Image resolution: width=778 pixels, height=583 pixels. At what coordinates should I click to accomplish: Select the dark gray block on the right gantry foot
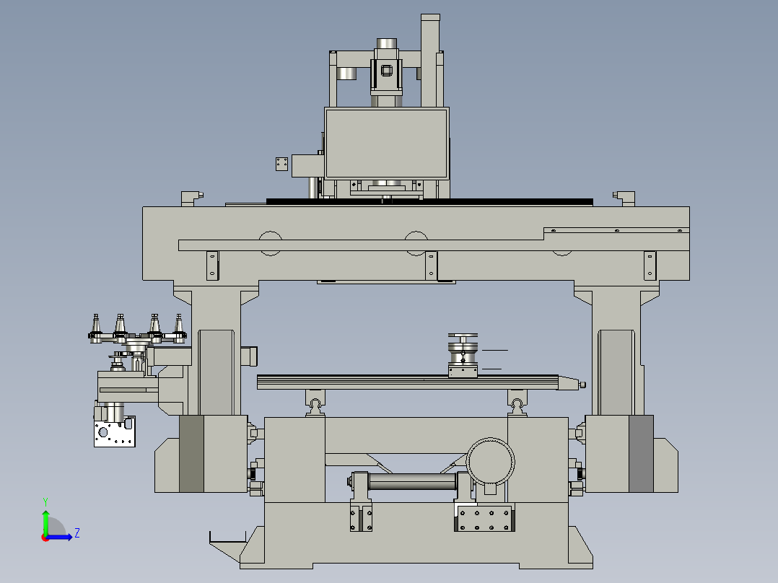point(641,454)
